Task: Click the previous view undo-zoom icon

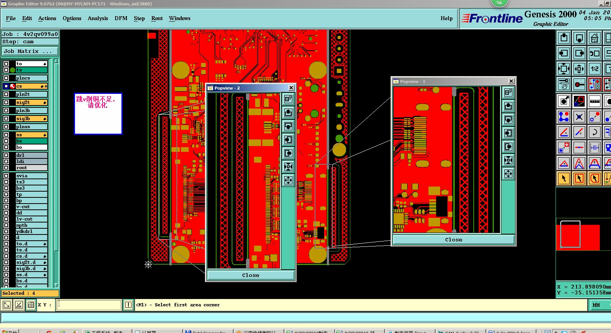Action: pyautogui.click(x=595, y=53)
